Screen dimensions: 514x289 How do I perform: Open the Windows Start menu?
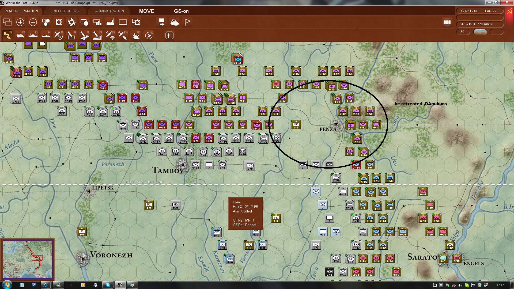[7, 285]
